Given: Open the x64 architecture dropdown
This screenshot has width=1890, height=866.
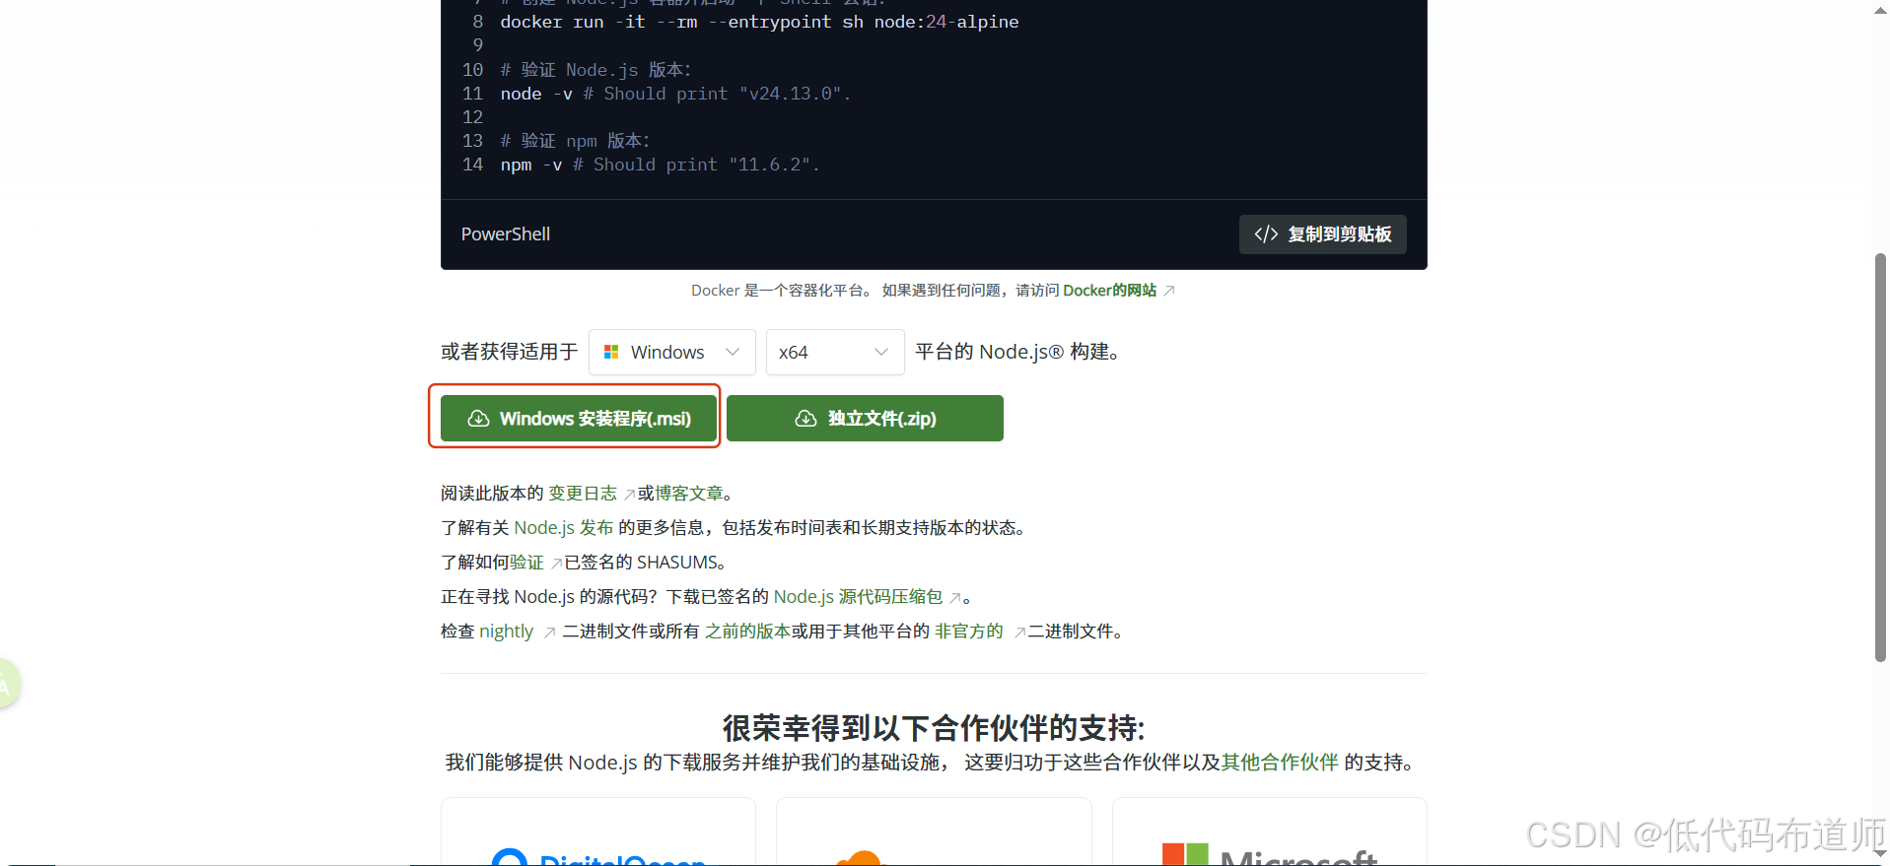Looking at the screenshot, I should (x=835, y=352).
